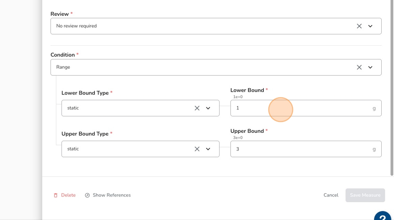Click the Show References arrow icon

click(87, 195)
